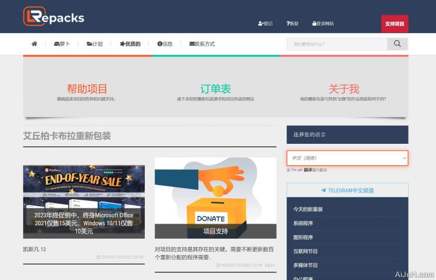The image size is (436, 280).
Task: Open the 萝卜 navigation menu item
Action: [61, 44]
